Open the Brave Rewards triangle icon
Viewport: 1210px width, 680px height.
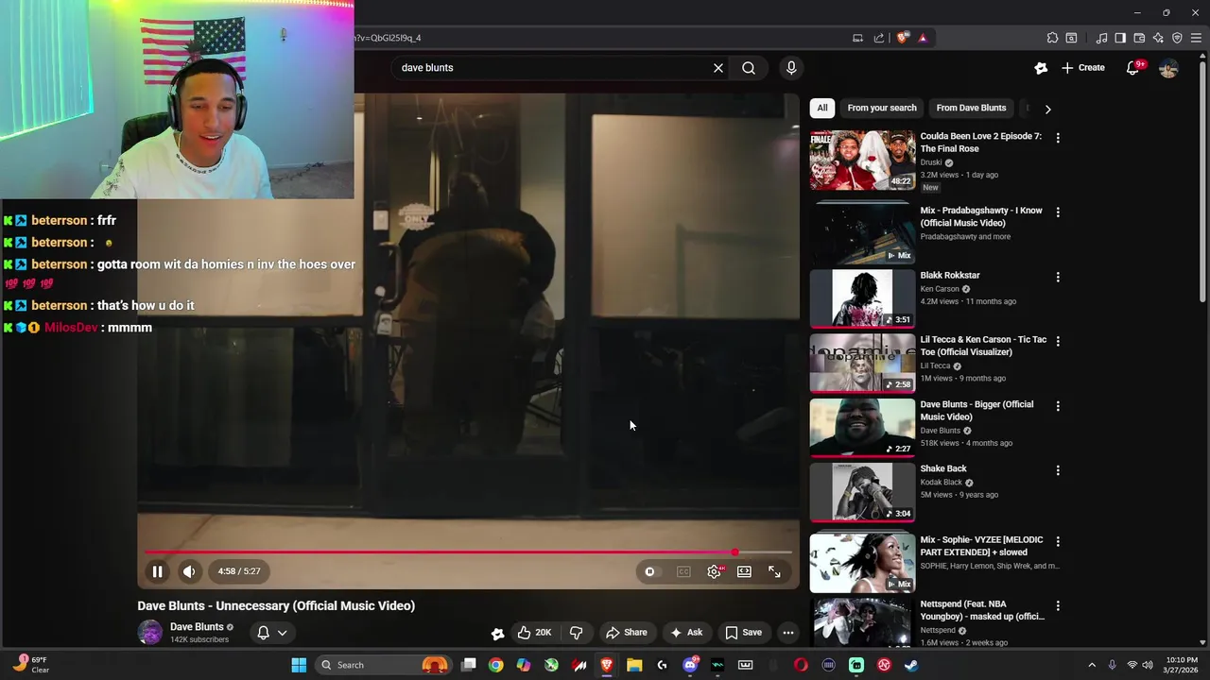point(923,38)
